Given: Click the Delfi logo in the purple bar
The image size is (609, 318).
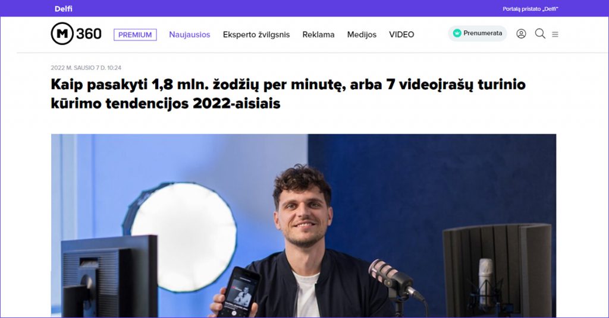Looking at the screenshot, I should click(x=63, y=8).
